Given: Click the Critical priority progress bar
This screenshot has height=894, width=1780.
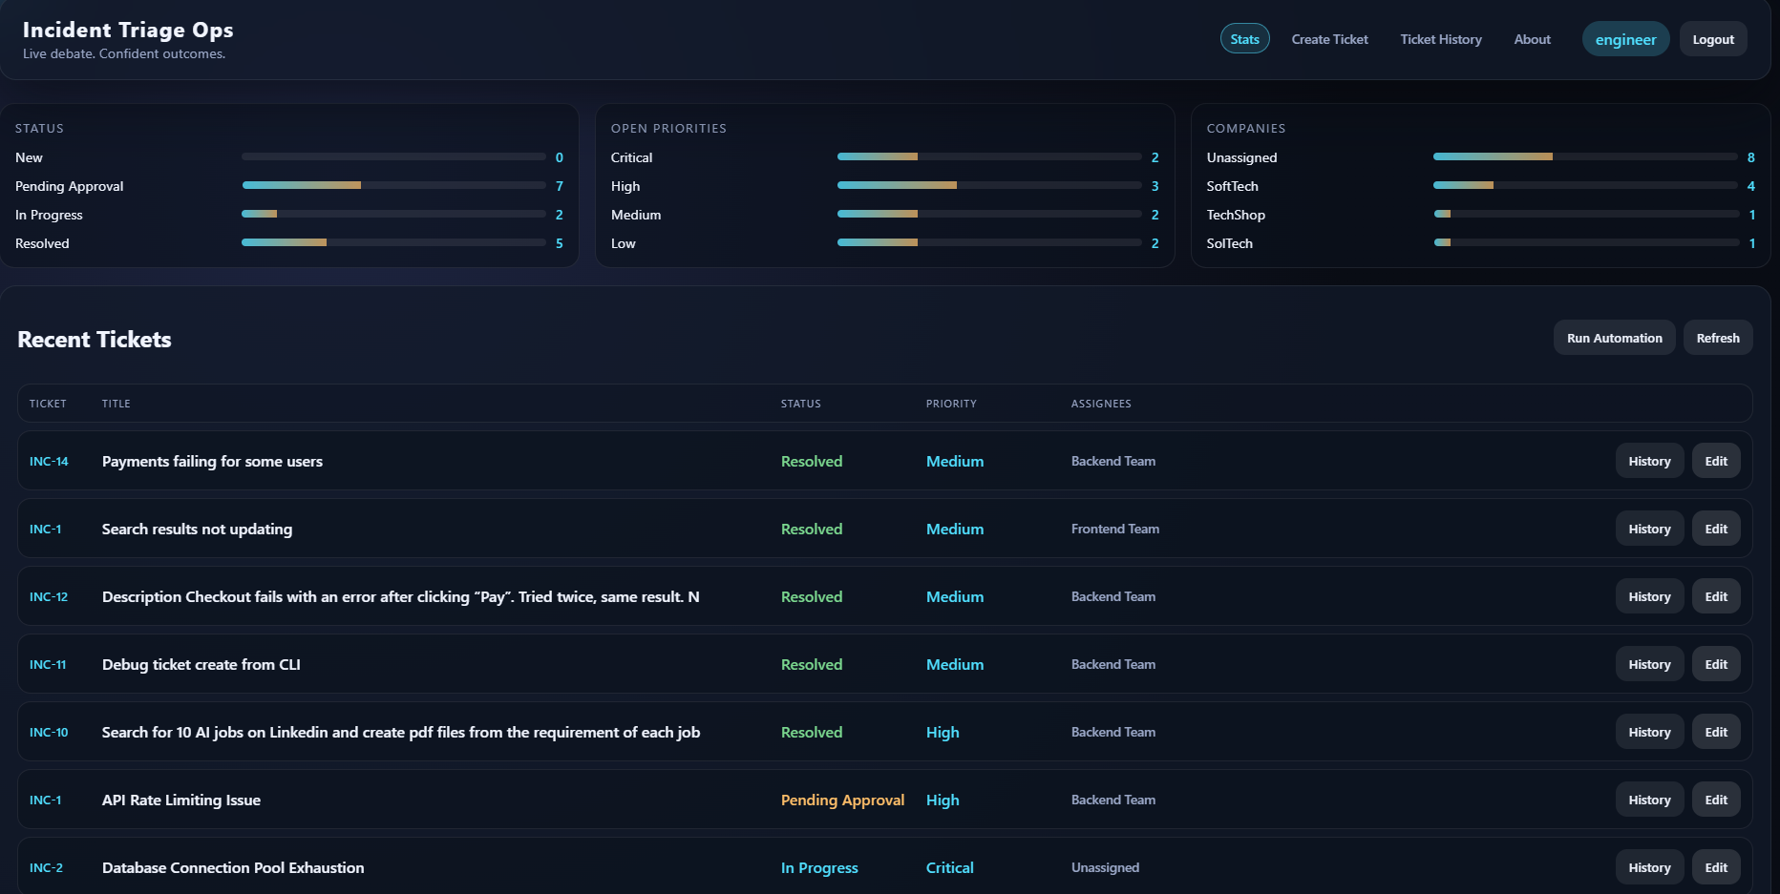Looking at the screenshot, I should coord(989,156).
